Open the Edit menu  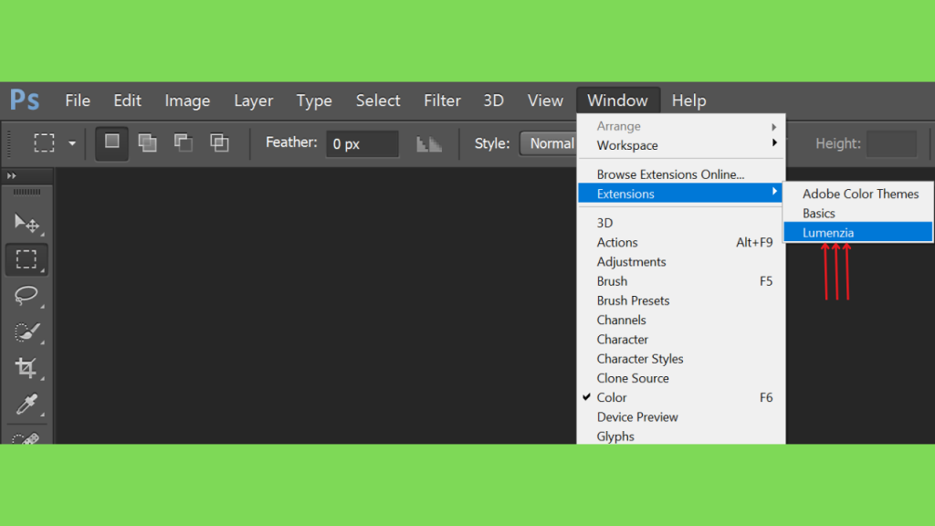pyautogui.click(x=127, y=100)
